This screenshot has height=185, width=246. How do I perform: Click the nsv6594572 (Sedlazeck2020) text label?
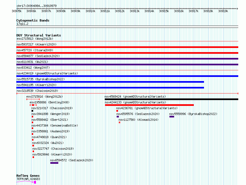pos(72,160)
